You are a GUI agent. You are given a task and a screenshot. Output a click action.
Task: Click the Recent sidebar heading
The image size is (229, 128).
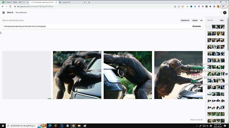210,20
